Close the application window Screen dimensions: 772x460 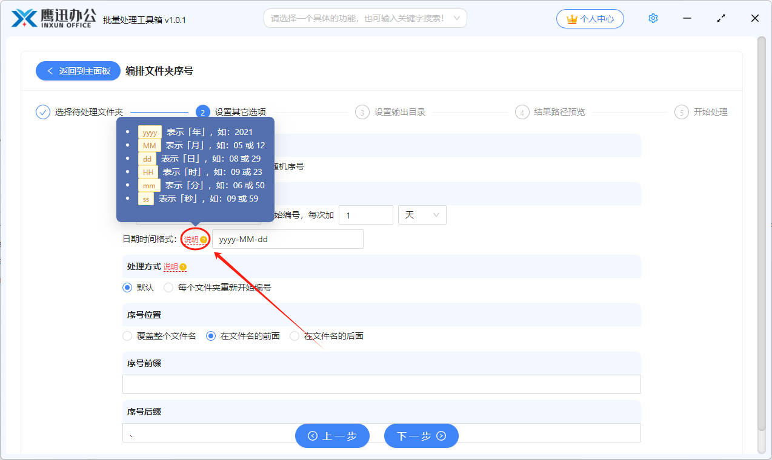pos(755,18)
